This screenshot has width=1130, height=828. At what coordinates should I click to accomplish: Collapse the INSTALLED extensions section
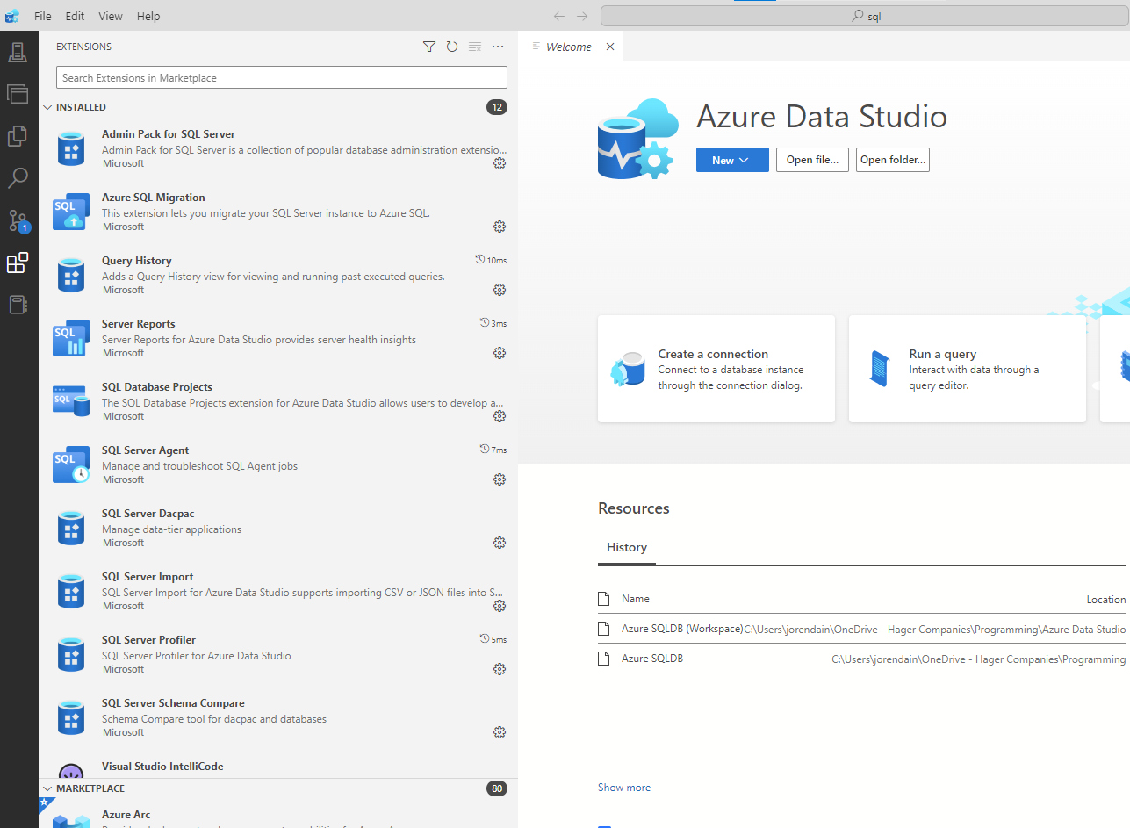48,107
